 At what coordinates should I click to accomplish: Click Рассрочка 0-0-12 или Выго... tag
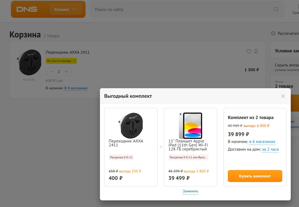tap(188, 157)
